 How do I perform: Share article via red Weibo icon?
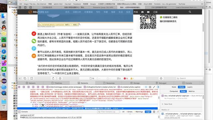(34, 34)
